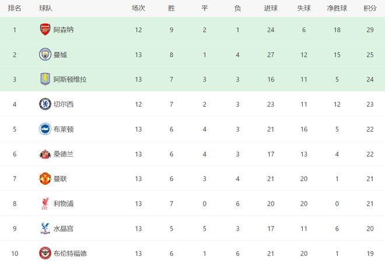Click the 场次 column header

[x=138, y=8]
